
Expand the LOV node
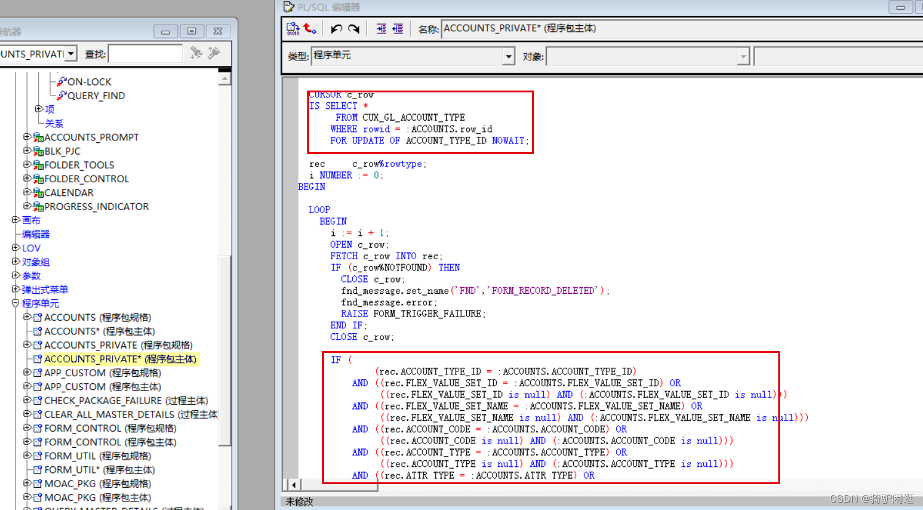(15, 248)
